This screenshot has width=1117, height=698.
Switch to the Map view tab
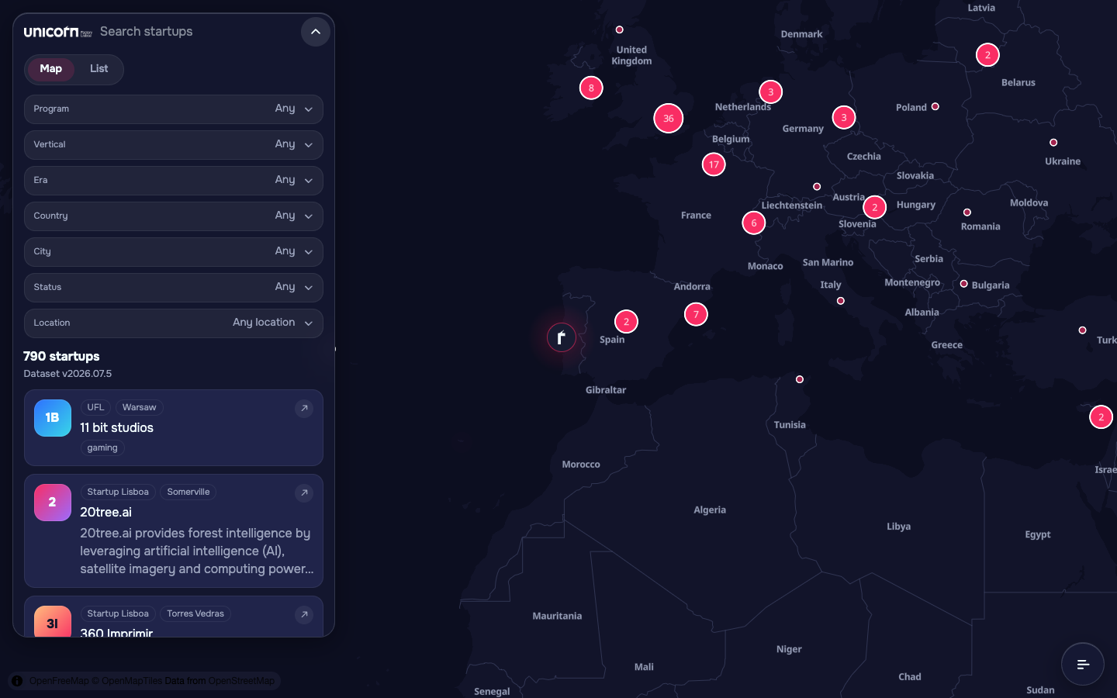point(51,69)
